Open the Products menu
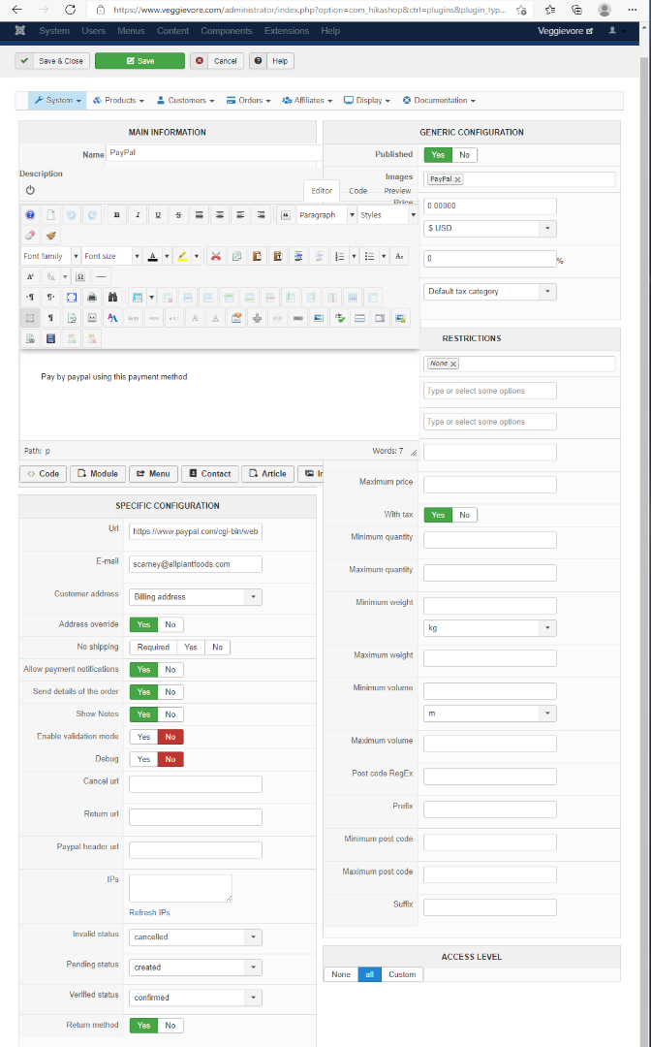 (118, 100)
